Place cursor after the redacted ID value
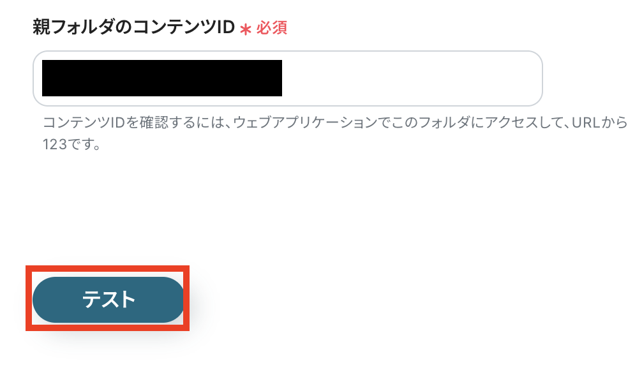This screenshot has width=628, height=384. (x=285, y=78)
